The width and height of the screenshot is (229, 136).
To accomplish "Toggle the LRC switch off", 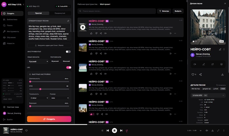I will [69, 68].
